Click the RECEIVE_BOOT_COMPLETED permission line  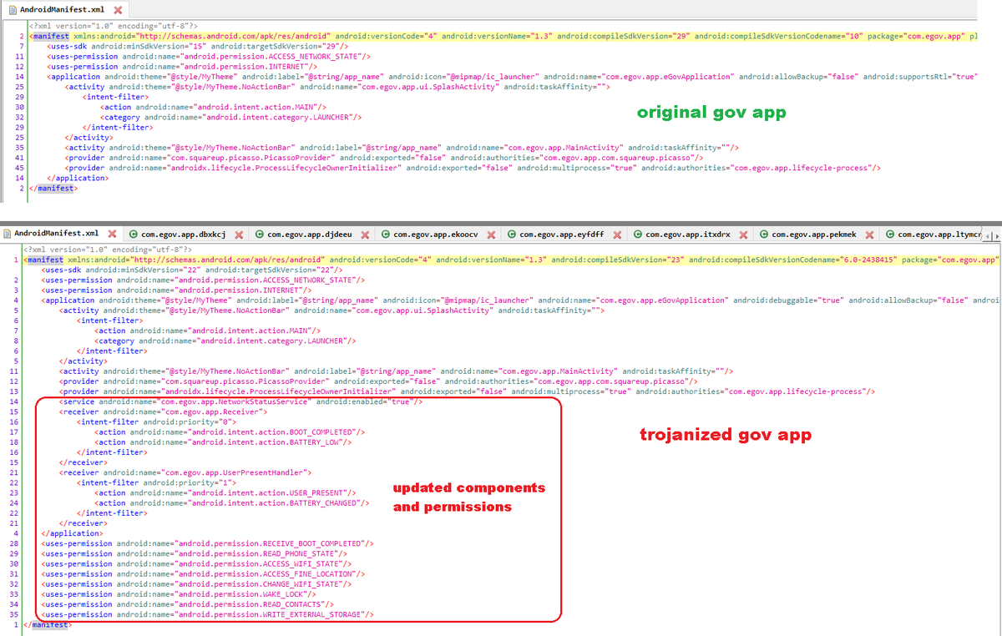[x=208, y=543]
